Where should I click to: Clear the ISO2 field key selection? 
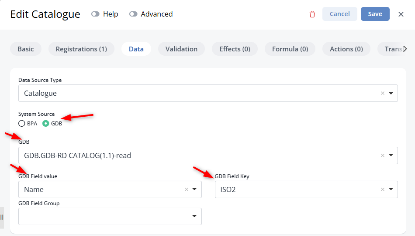(382, 189)
